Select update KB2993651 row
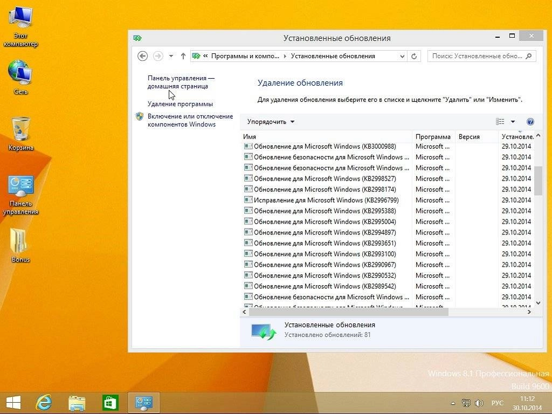This screenshot has height=414, width=552. (x=388, y=243)
